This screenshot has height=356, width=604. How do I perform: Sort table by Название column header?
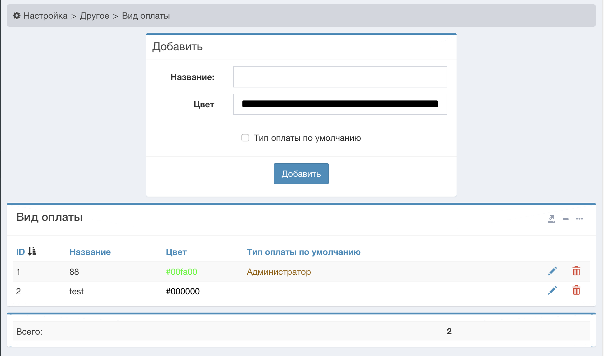click(x=90, y=252)
